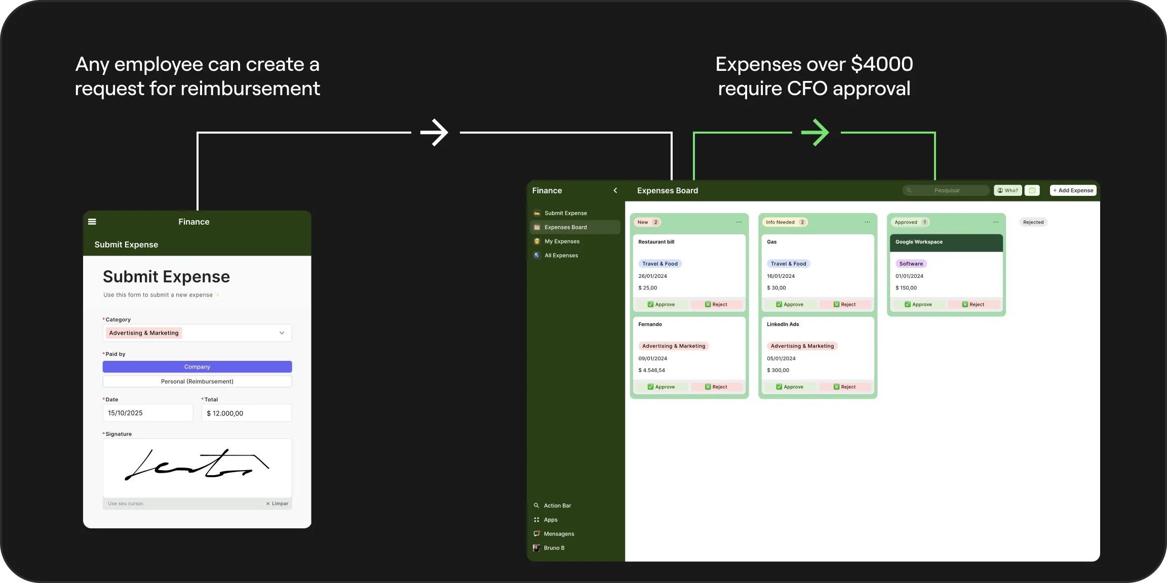Click the Bruno B profile avatar
The height and width of the screenshot is (583, 1167).
536,548
